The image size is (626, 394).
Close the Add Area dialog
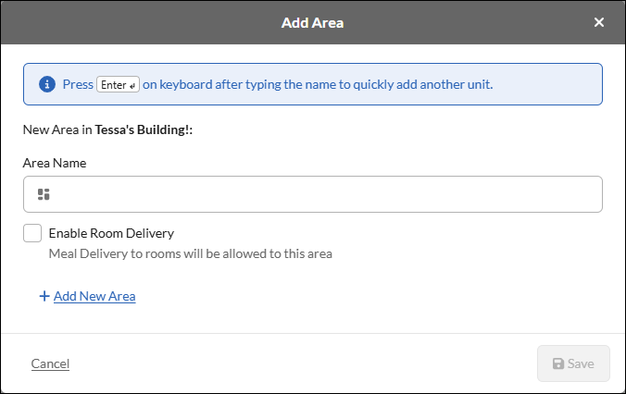(598, 22)
